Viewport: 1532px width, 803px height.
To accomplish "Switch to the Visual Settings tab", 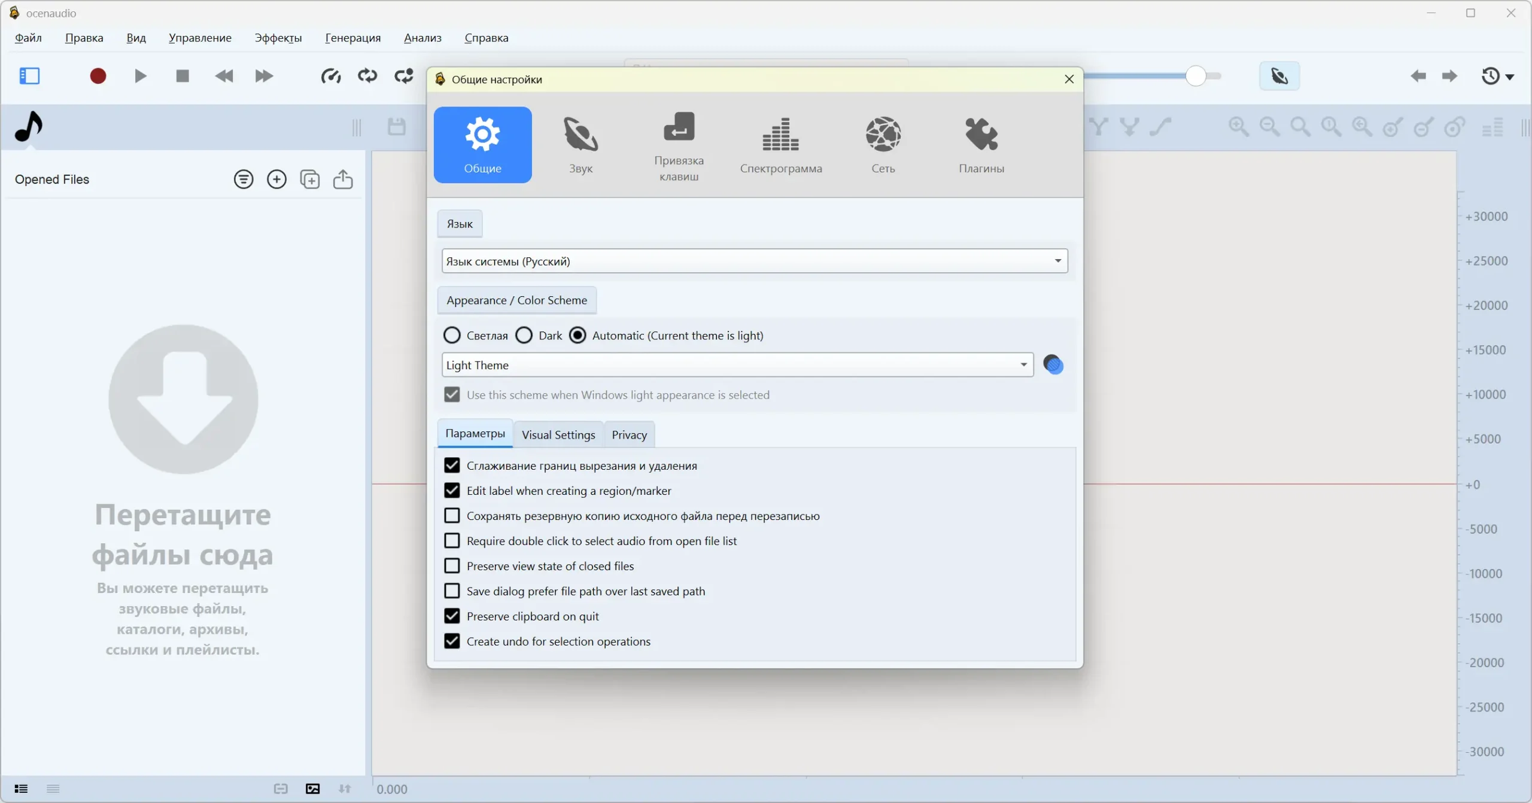I will pos(558,435).
